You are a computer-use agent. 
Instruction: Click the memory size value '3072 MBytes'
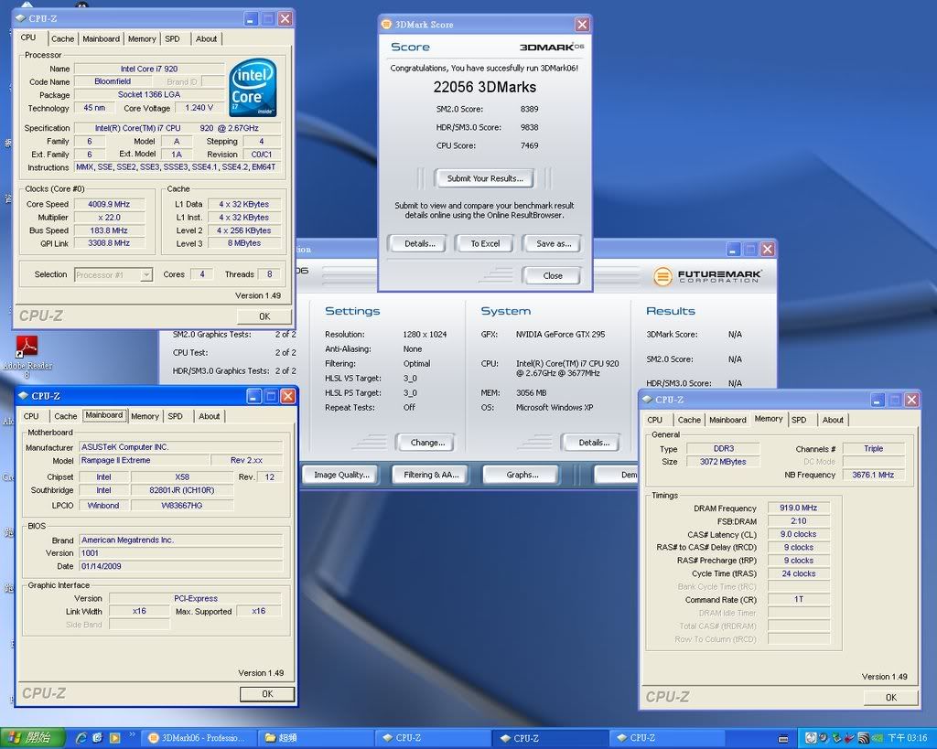(x=723, y=462)
